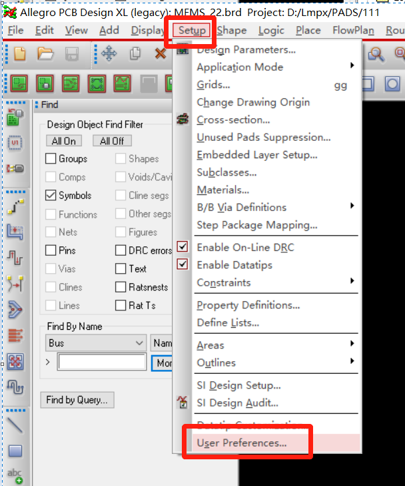Image resolution: width=405 pixels, height=486 pixels.
Task: Uncheck the Symbols checkbox
Action: click(51, 195)
